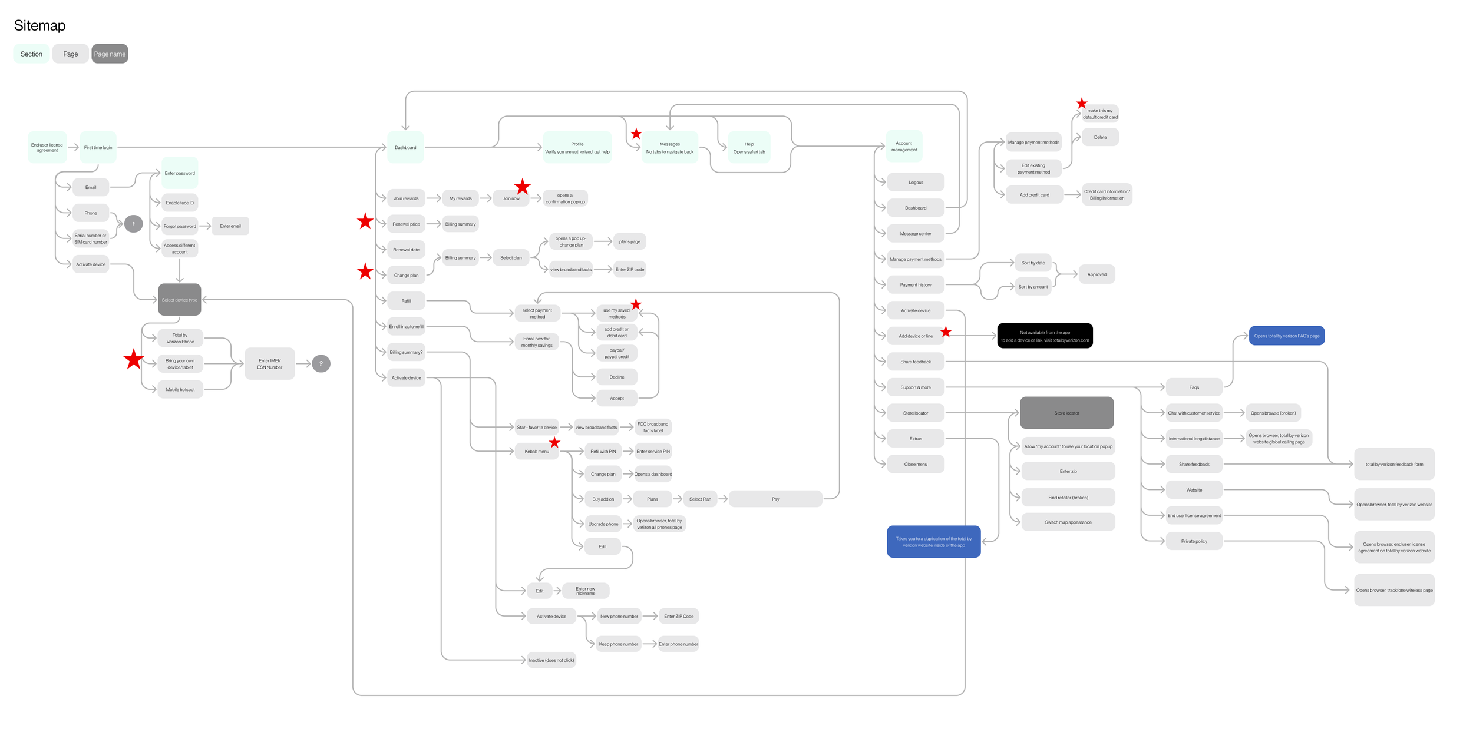Image resolution: width=1473 pixels, height=742 pixels.
Task: Click the Account management section node
Action: click(x=904, y=146)
